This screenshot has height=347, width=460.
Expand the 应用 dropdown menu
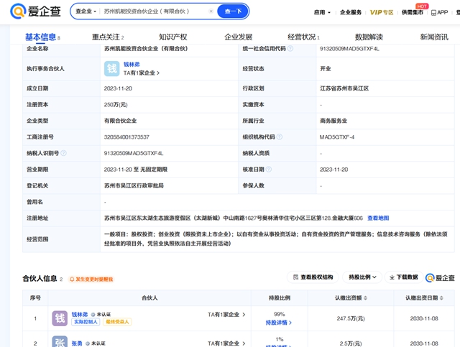pyautogui.click(x=322, y=12)
